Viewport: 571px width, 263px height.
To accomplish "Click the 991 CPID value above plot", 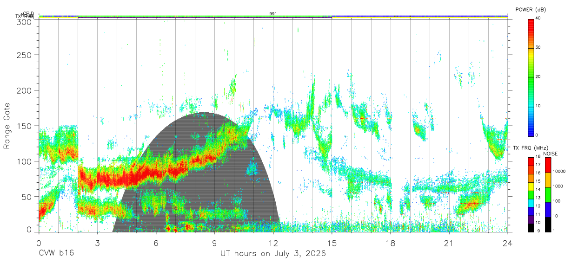I will click(x=273, y=14).
